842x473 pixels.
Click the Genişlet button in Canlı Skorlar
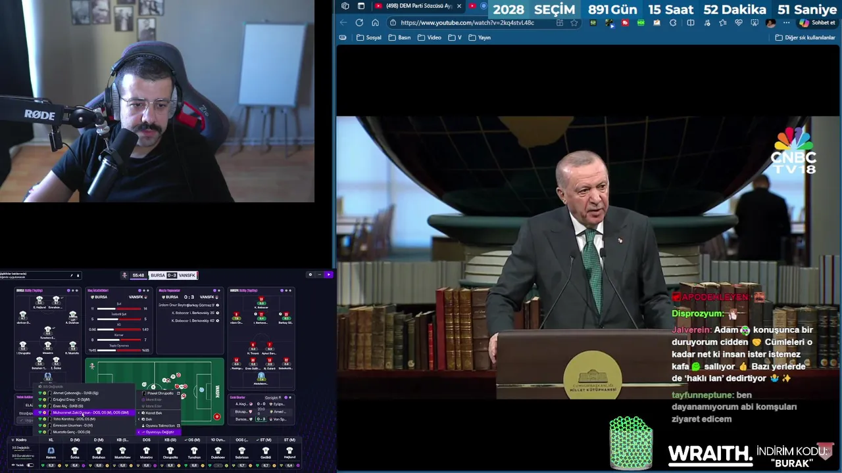click(x=273, y=397)
